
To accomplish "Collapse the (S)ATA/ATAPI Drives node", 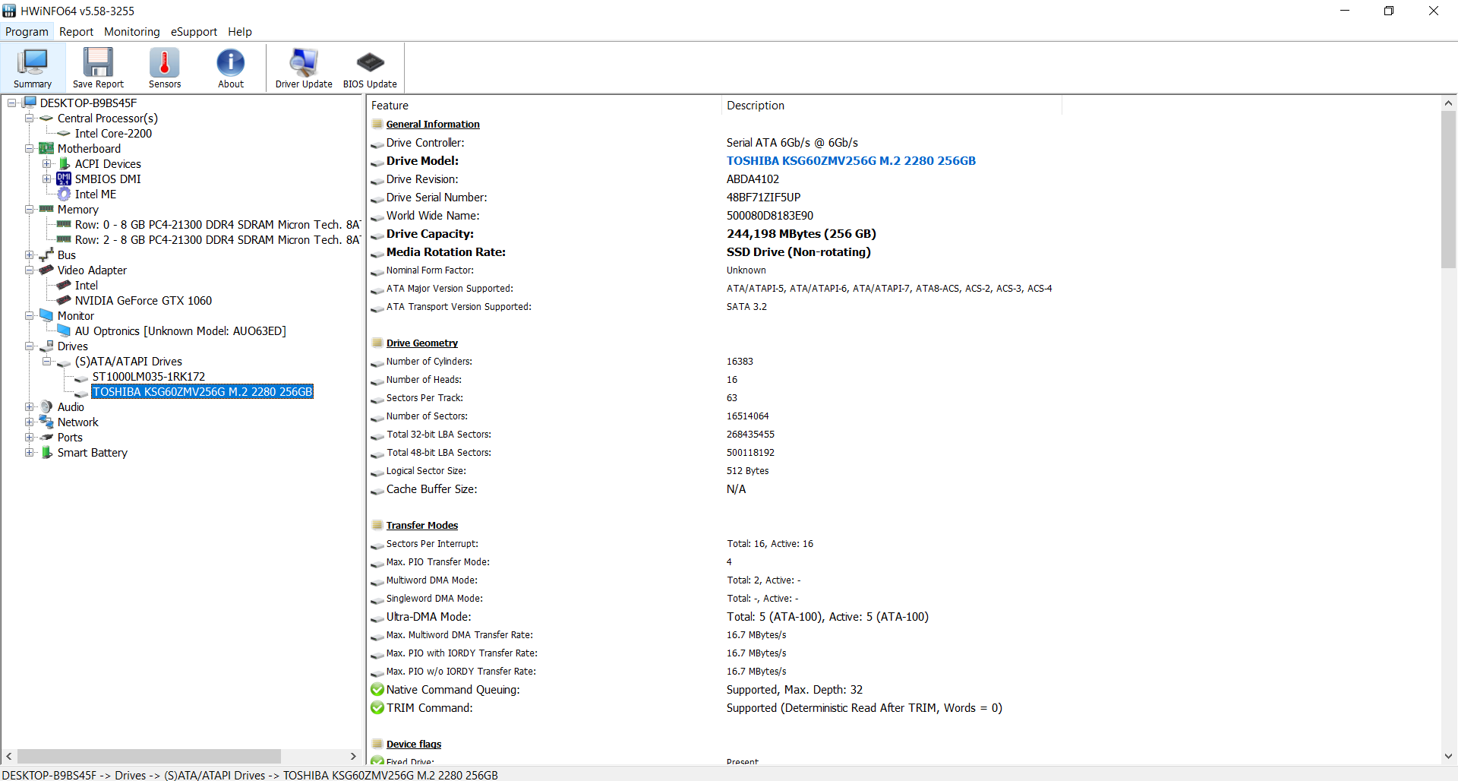I will tap(46, 361).
